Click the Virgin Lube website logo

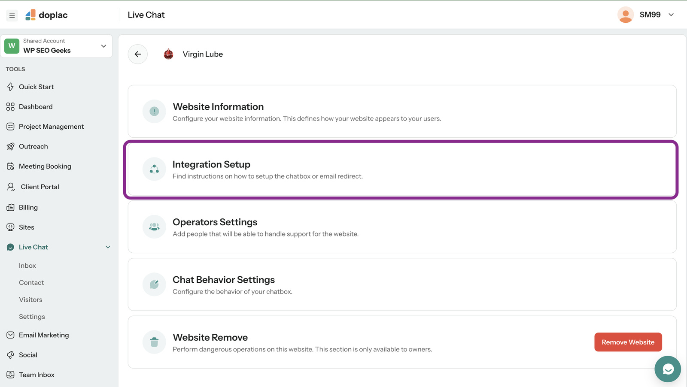(x=169, y=54)
